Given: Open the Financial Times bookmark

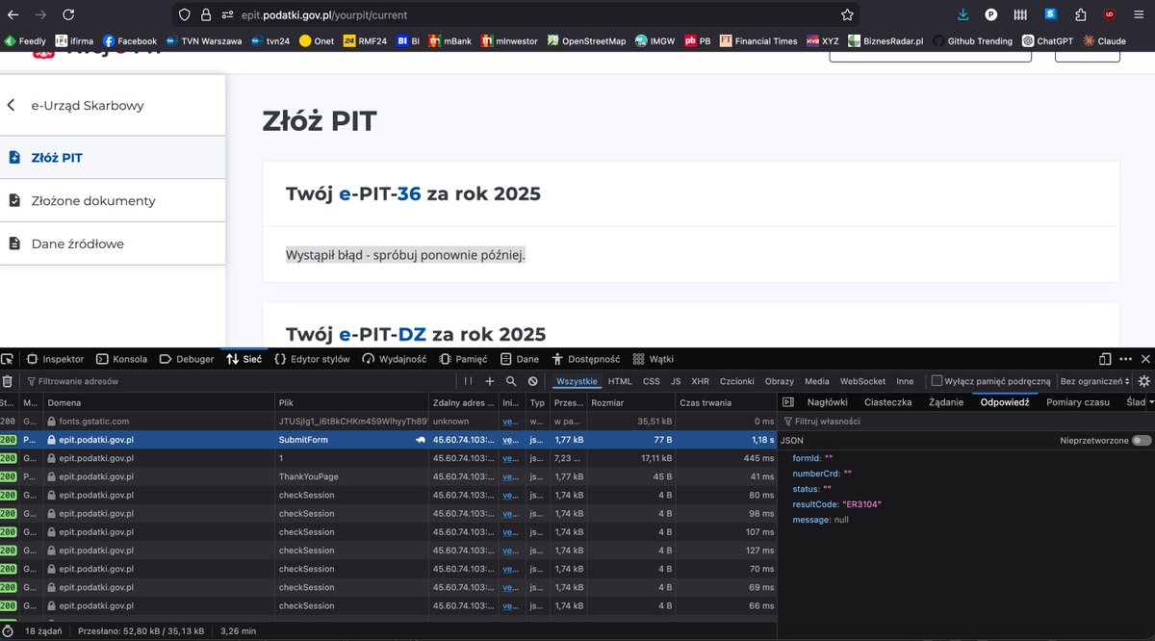Looking at the screenshot, I should [757, 41].
